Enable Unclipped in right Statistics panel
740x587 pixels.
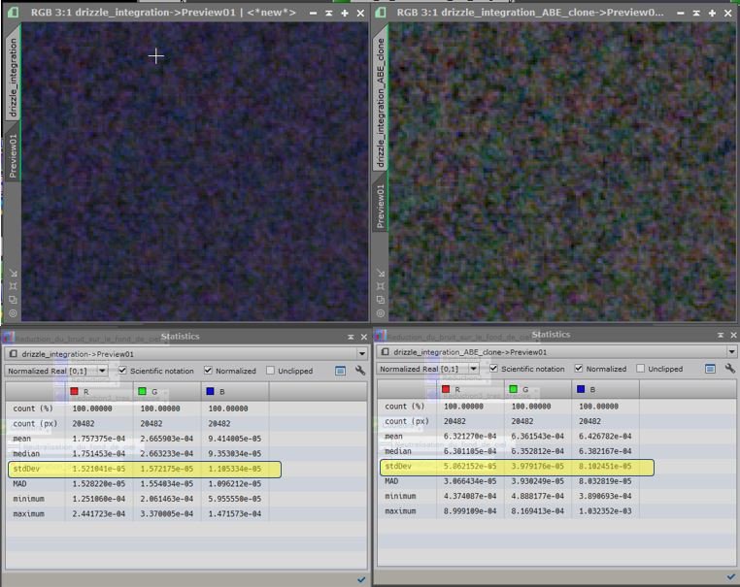point(640,369)
